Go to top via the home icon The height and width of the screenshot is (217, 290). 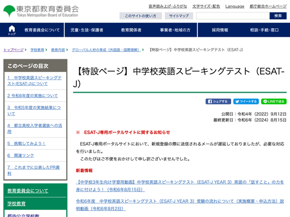pos(12,30)
